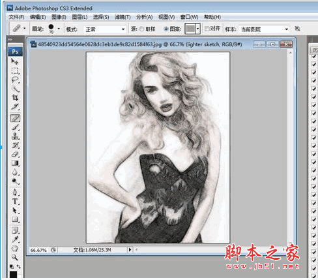The height and width of the screenshot is (280, 318).
Task: Open the 分析(A) menu
Action: tap(145, 17)
